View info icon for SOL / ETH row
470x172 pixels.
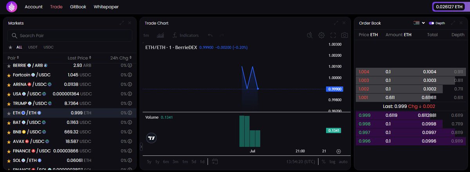click(x=130, y=161)
